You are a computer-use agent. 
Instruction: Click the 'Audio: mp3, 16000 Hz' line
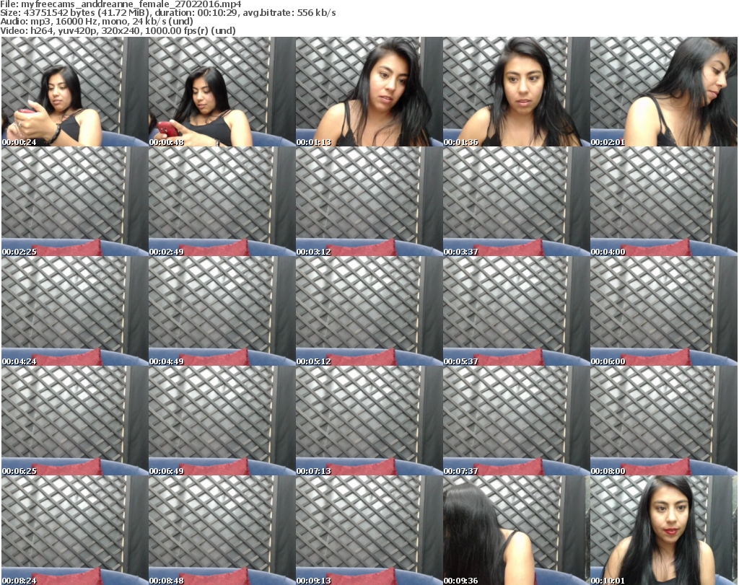(97, 22)
